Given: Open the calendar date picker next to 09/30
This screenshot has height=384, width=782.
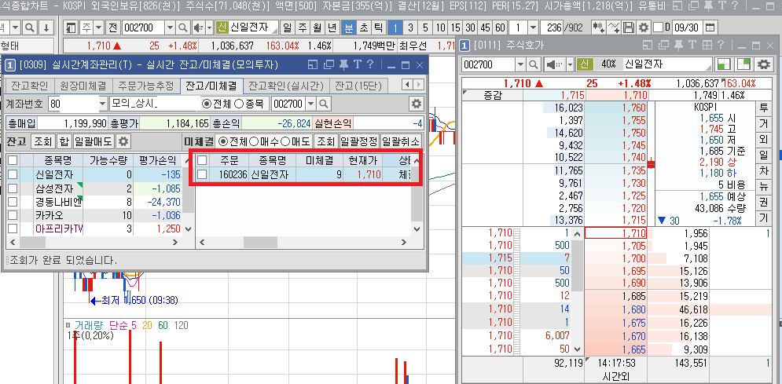Looking at the screenshot, I should click(x=710, y=27).
